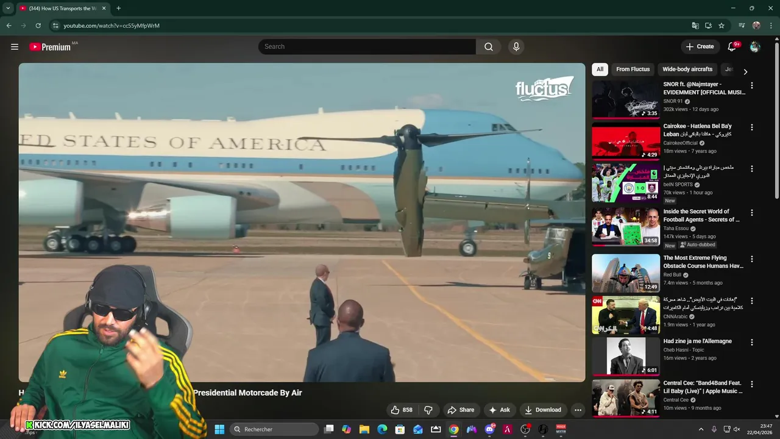Select the All filter chip
The image size is (780, 439).
(600, 69)
